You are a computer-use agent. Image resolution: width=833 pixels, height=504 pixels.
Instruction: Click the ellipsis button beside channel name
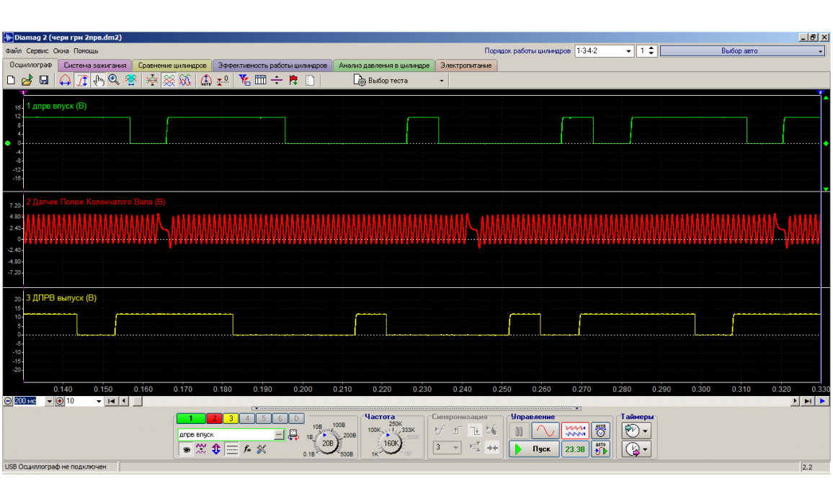point(279,434)
